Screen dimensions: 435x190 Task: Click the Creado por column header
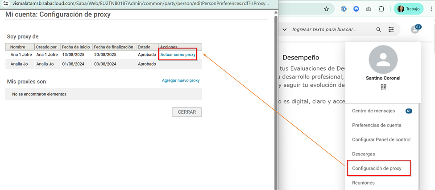47,47
